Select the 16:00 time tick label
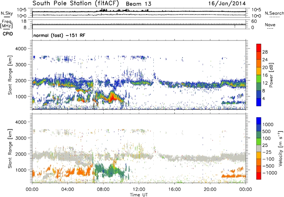 [174, 190]
